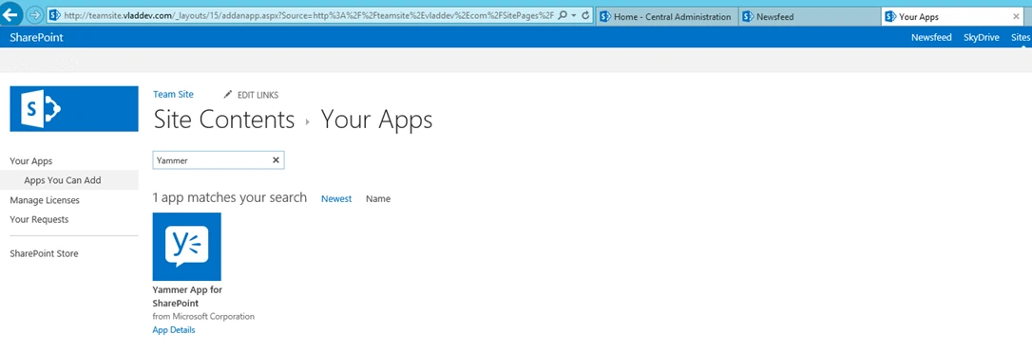Click the SharePoint icon on the Your Apps tab
The image size is (1032, 352).
(x=890, y=17)
